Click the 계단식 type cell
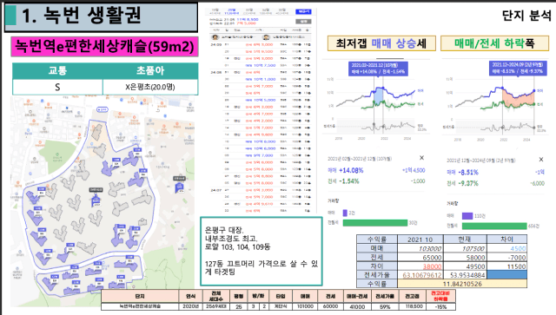Viewport: 556px width, 315px height. 281,306
